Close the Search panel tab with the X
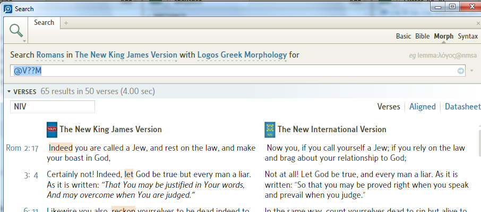Image resolution: width=481 pixels, height=212 pixels. [x=478, y=23]
